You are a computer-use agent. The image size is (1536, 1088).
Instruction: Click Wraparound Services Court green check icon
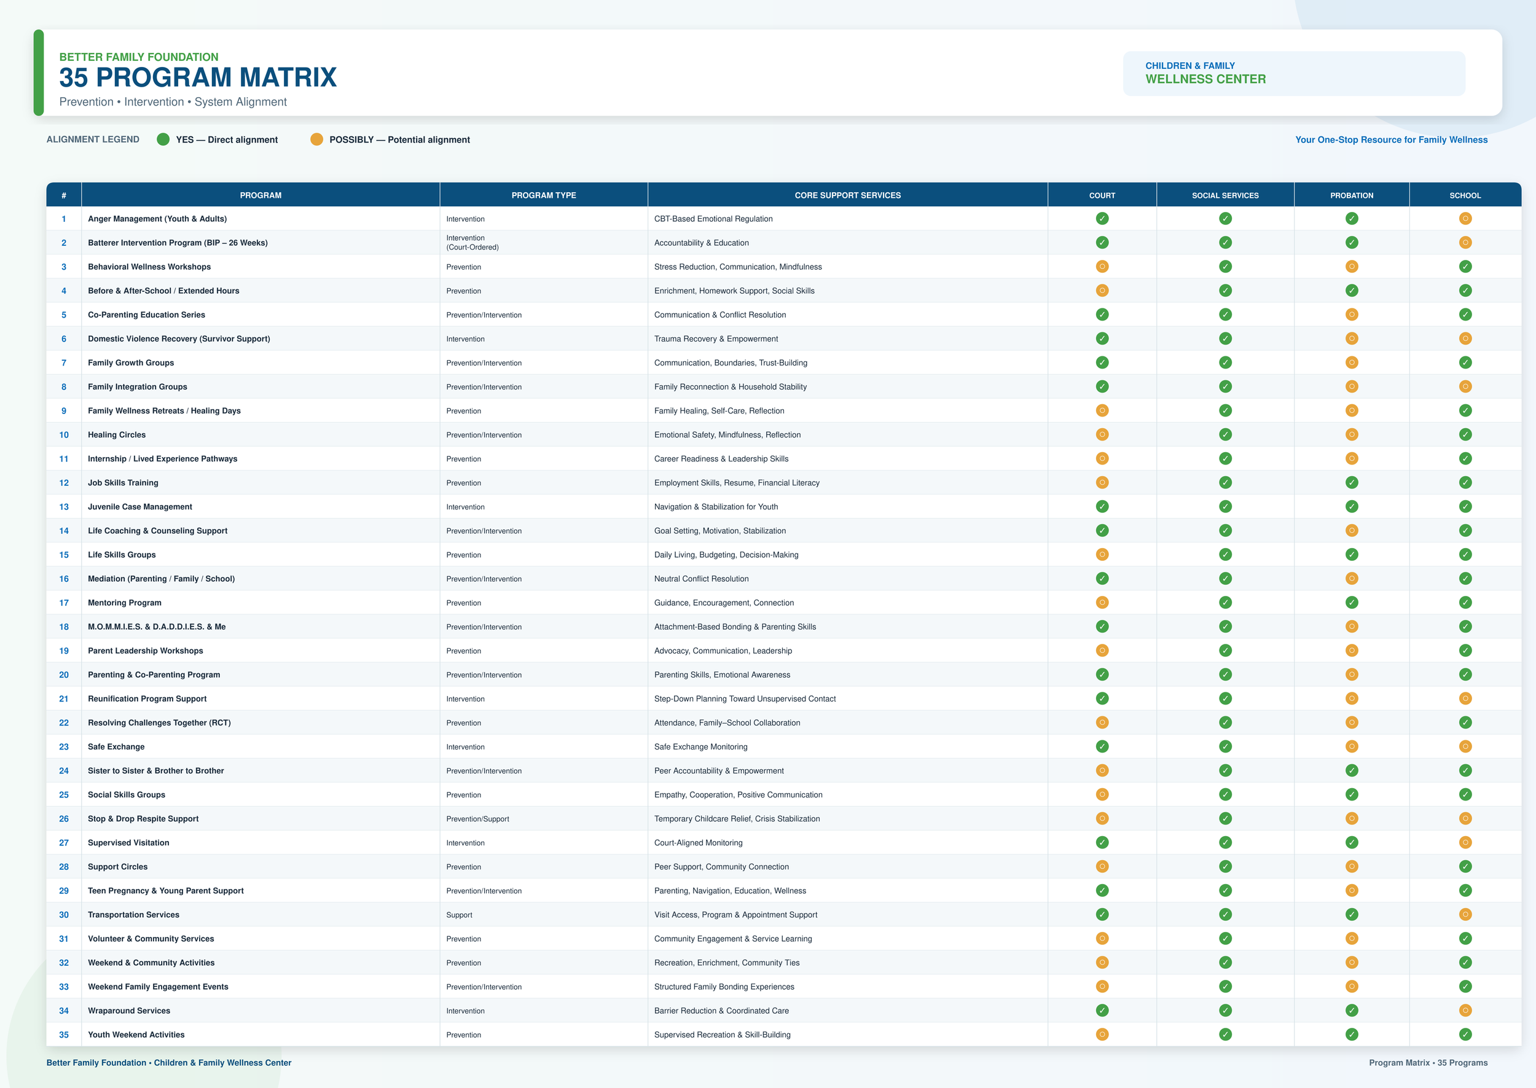(1102, 1010)
